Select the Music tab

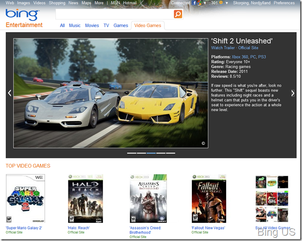point(75,25)
